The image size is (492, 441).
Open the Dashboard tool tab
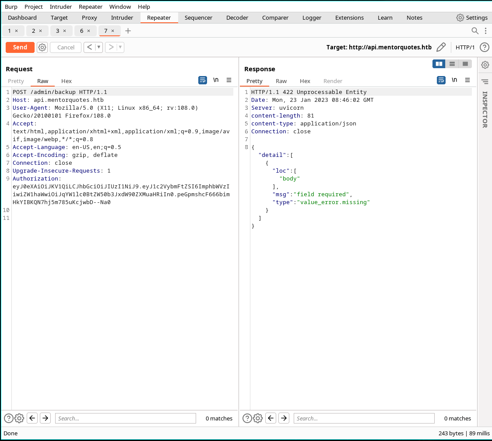[x=22, y=17]
